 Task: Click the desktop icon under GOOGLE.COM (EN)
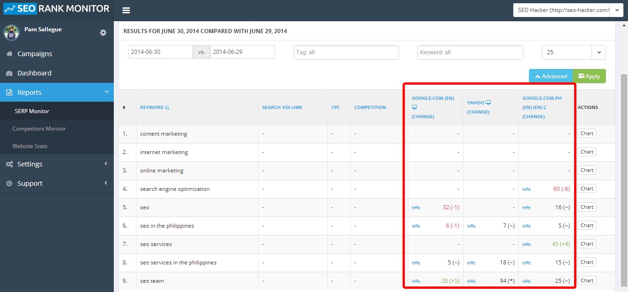tap(414, 107)
